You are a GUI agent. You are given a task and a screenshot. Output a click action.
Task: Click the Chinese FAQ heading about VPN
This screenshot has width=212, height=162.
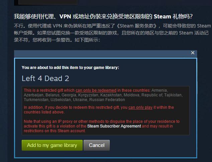(x=103, y=16)
